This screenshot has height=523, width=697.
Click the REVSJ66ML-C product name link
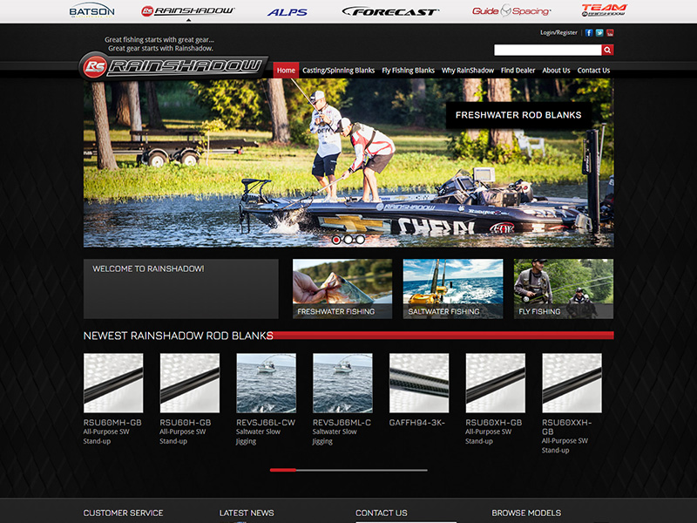[342, 423]
